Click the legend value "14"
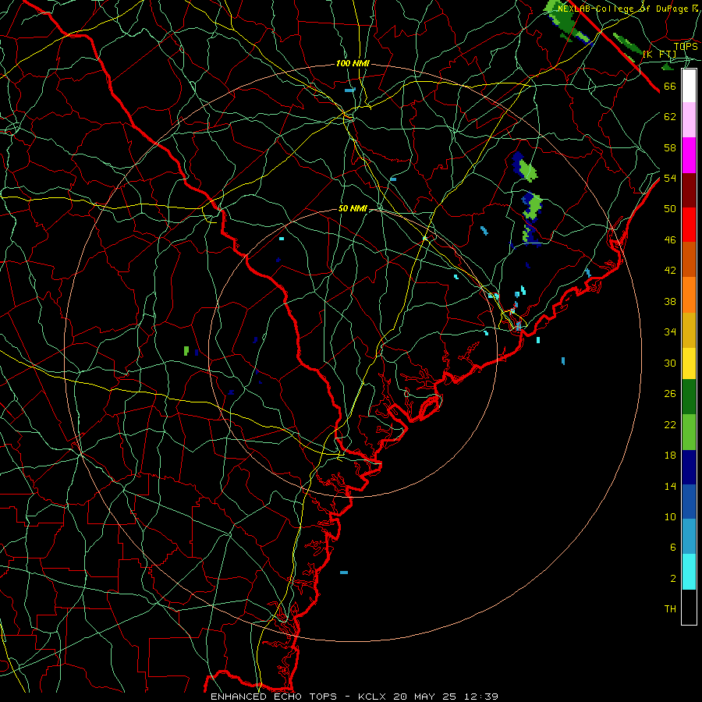 (670, 486)
